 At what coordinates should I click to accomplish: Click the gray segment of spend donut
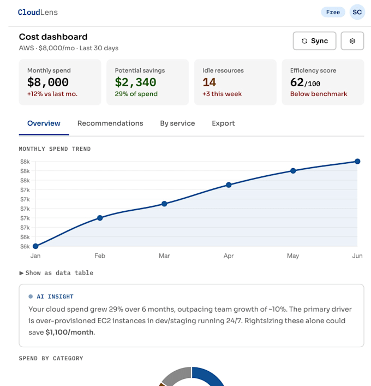pos(178,375)
